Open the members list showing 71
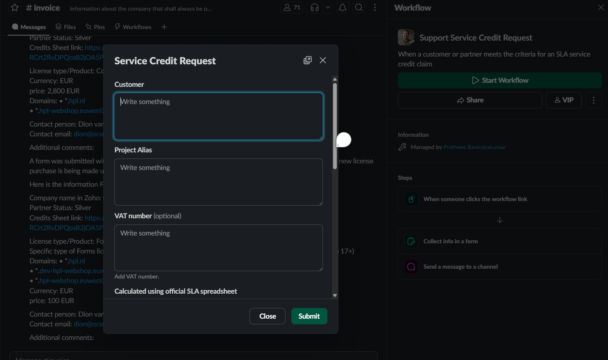 pyautogui.click(x=292, y=8)
